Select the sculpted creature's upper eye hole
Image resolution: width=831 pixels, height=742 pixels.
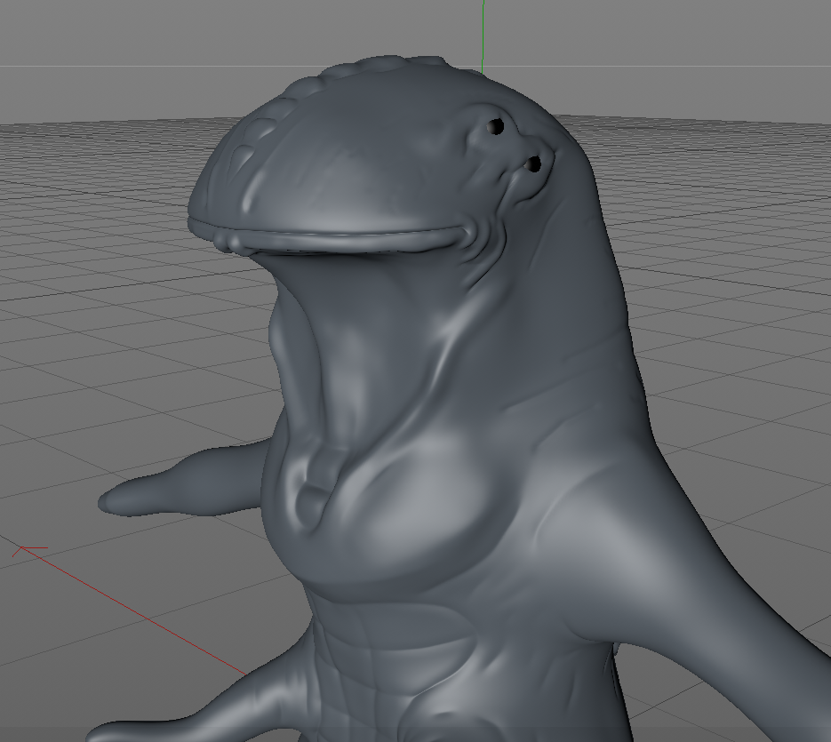tap(496, 127)
